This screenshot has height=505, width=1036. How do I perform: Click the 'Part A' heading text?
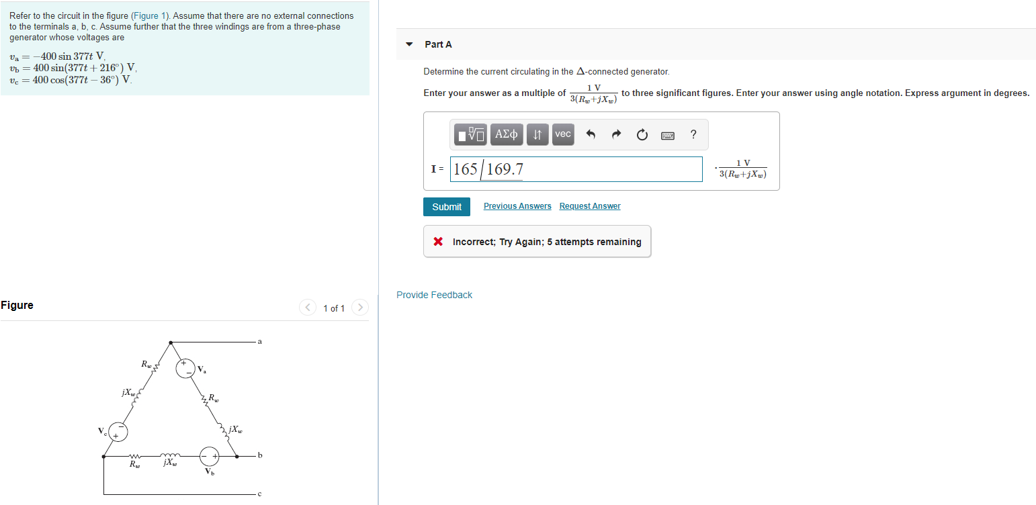pyautogui.click(x=438, y=44)
